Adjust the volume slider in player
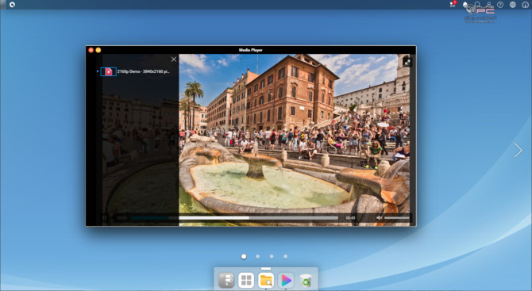Screen dimensions: 532x291 tap(397, 218)
